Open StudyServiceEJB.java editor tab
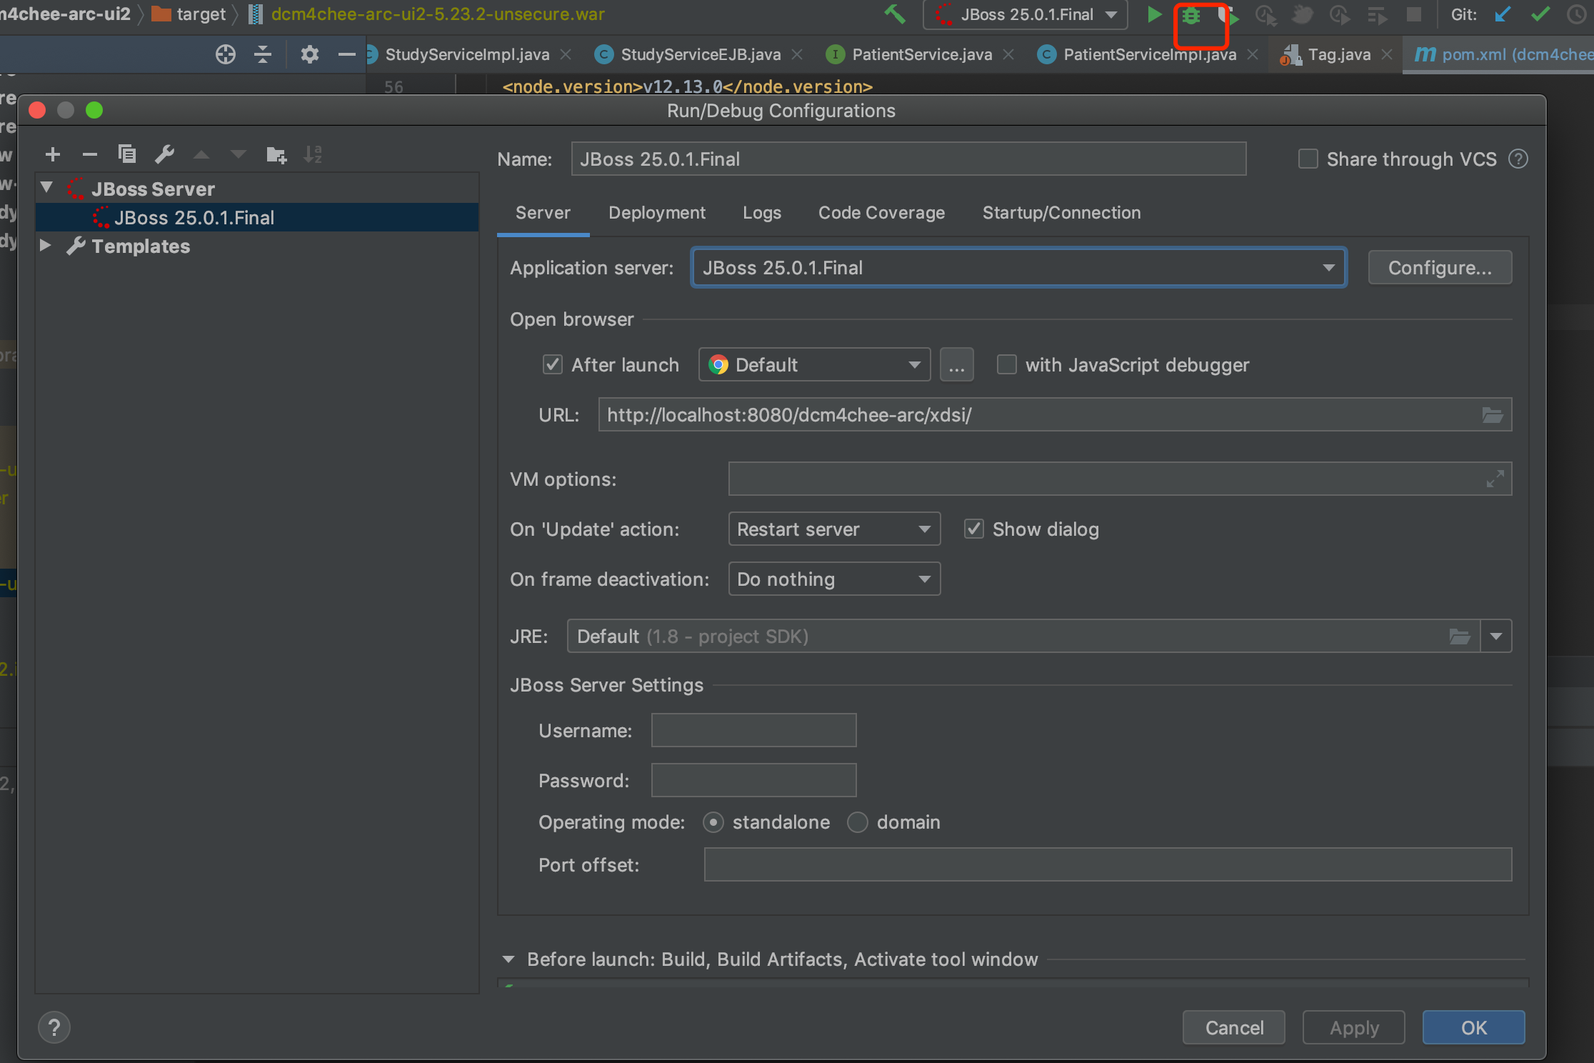The height and width of the screenshot is (1063, 1594). 700,54
